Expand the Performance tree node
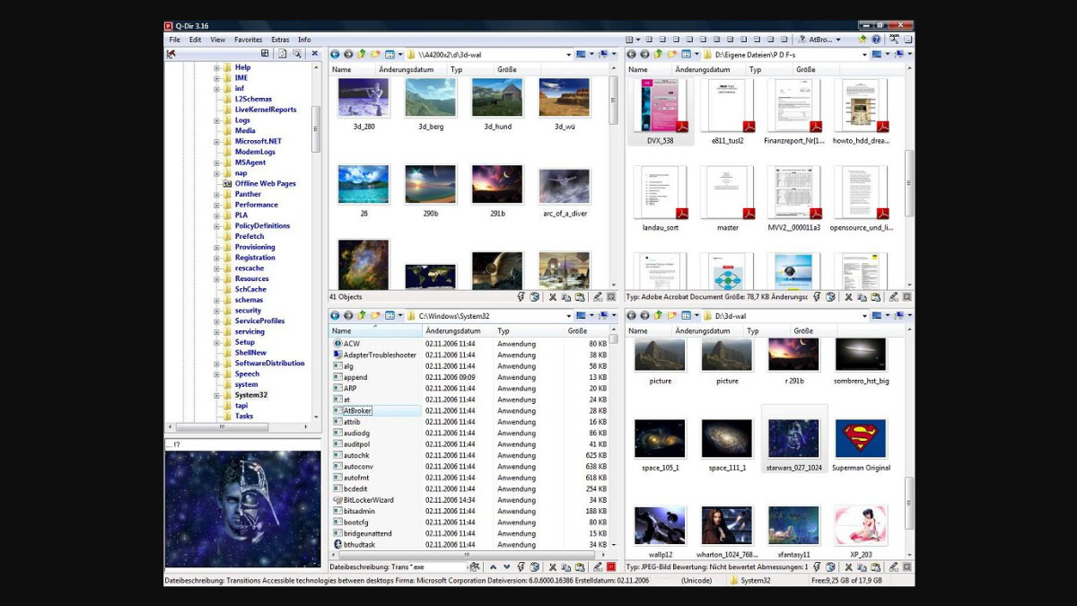Viewport: 1077px width, 606px height. coord(216,205)
